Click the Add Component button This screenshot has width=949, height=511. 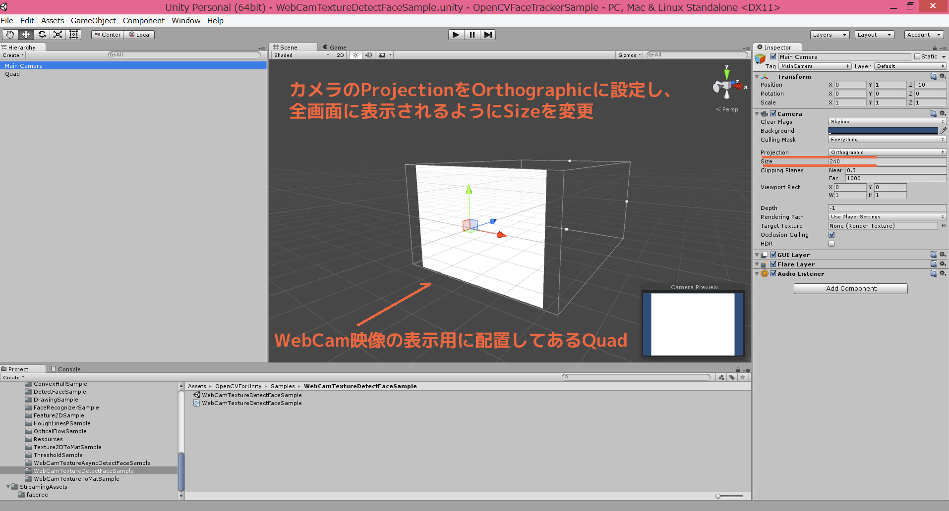pyautogui.click(x=850, y=288)
